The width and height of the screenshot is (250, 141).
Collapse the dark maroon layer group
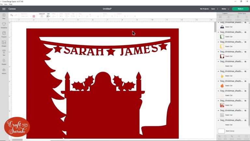tap(218, 52)
